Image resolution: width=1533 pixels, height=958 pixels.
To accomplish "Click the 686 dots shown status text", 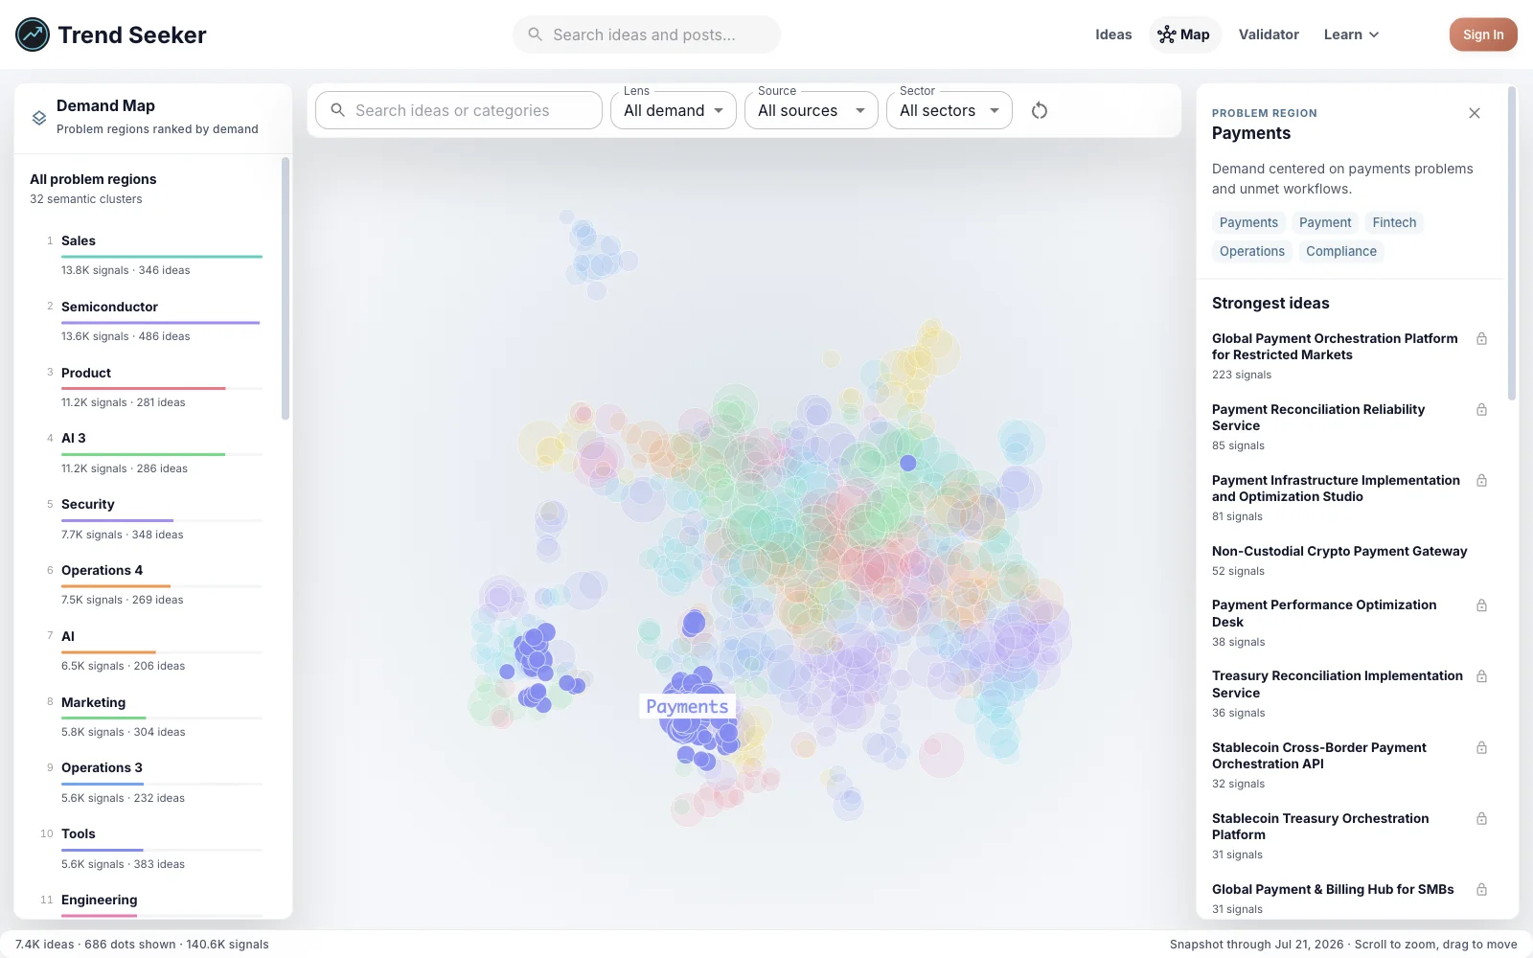I will pyautogui.click(x=130, y=945).
